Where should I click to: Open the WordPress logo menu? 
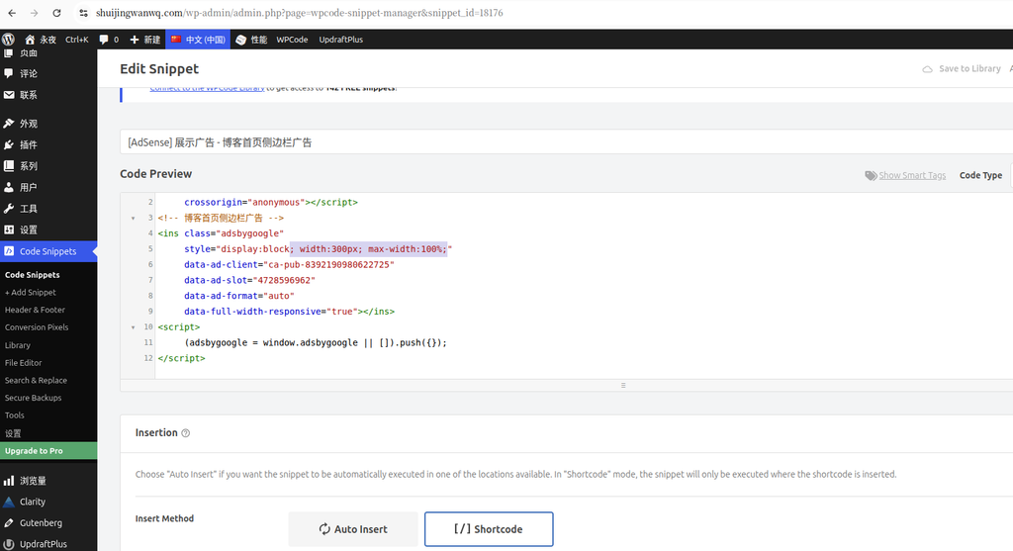pos(8,40)
